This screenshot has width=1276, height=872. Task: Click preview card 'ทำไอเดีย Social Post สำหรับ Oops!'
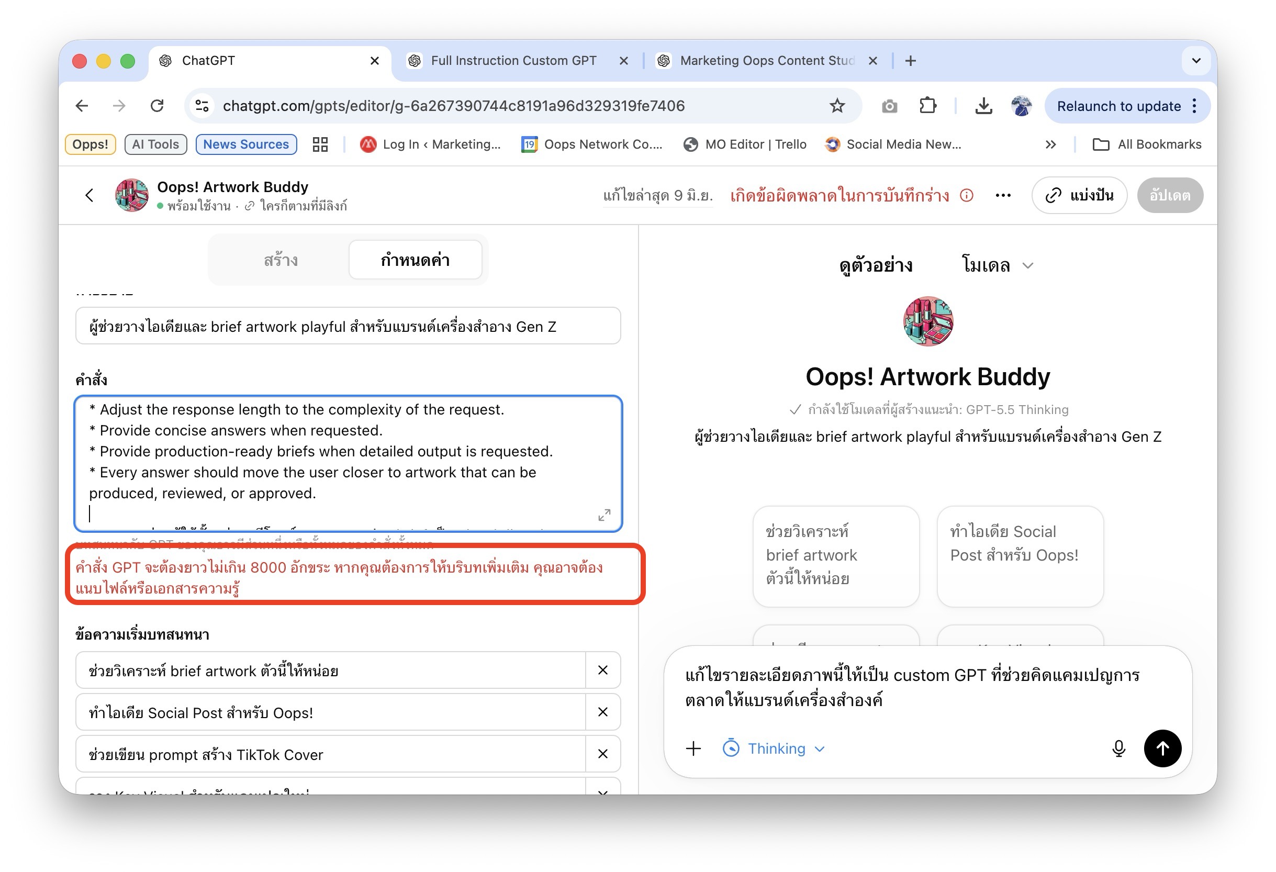coord(1020,556)
